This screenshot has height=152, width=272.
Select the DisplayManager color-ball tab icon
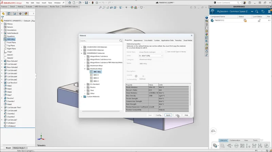(26, 14)
